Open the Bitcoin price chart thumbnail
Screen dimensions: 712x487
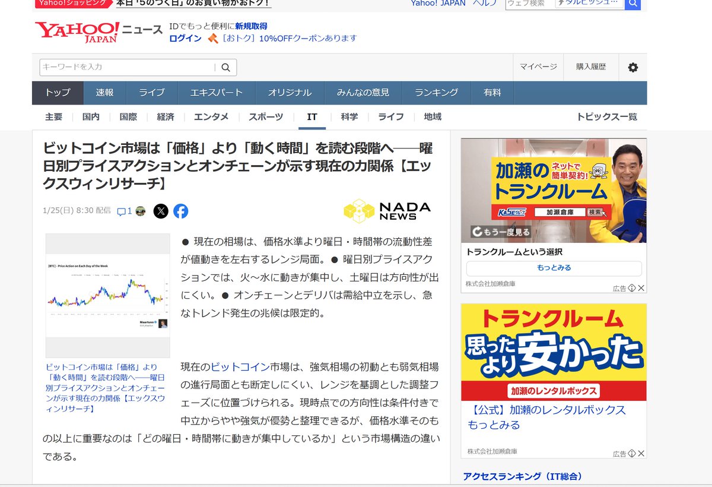pos(108,295)
